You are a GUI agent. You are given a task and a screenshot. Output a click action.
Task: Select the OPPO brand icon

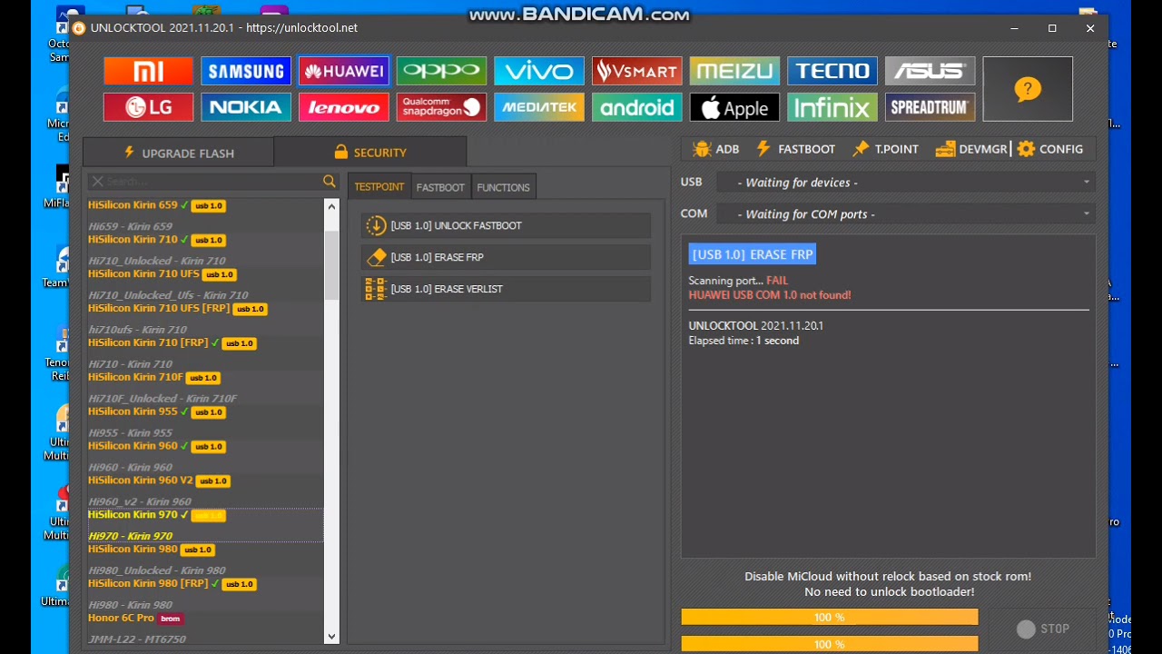pyautogui.click(x=441, y=71)
